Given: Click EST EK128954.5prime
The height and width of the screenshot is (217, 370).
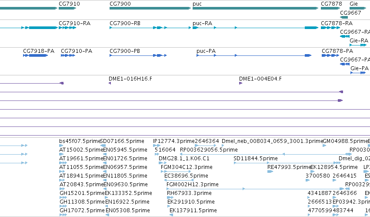Looking at the screenshot, I should 334,167.
